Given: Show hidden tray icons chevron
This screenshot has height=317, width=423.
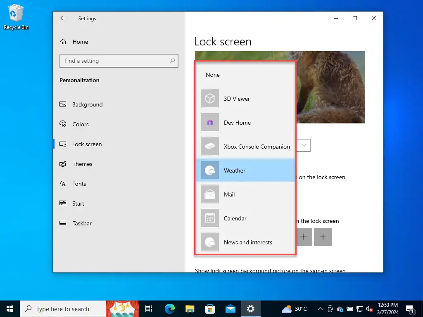Looking at the screenshot, I should [320, 309].
